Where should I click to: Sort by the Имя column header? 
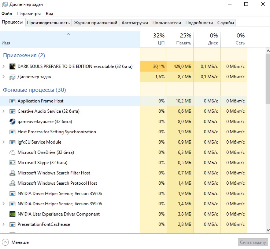70,39
